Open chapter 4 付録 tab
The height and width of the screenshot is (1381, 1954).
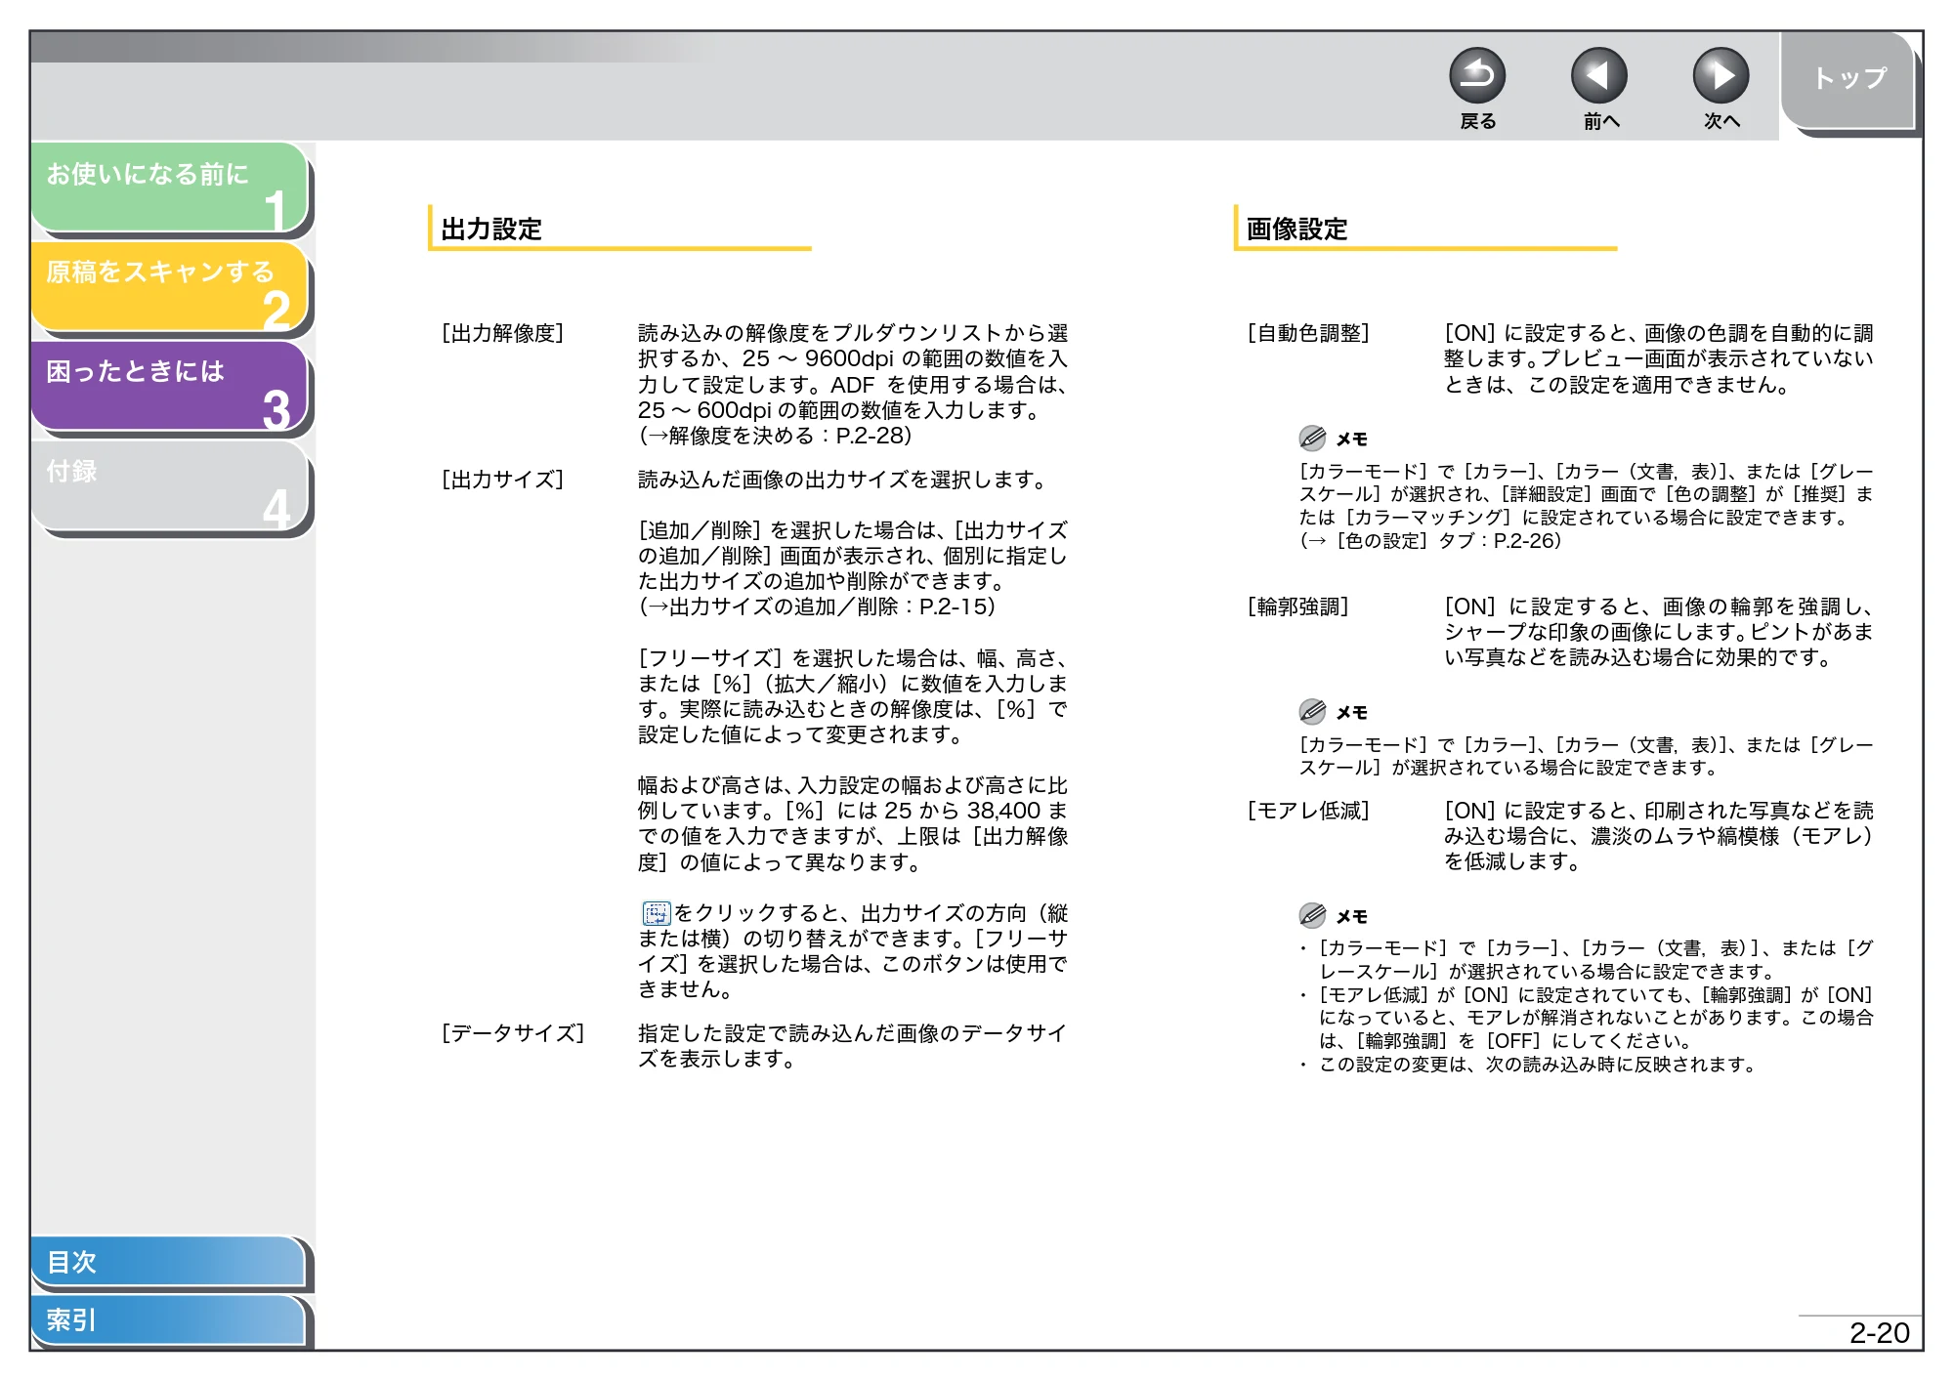(170, 486)
